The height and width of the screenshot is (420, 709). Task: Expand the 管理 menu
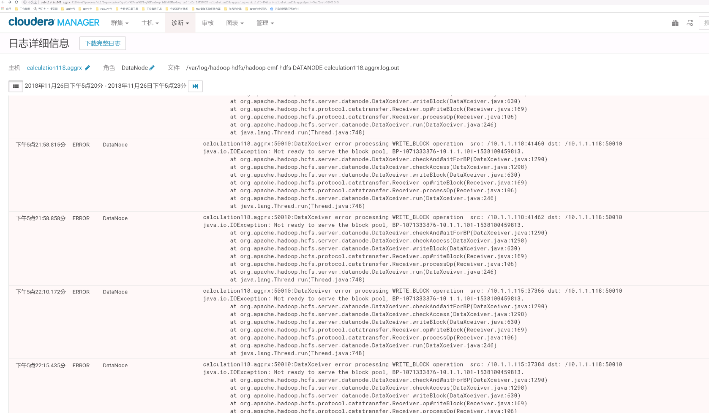pyautogui.click(x=265, y=23)
